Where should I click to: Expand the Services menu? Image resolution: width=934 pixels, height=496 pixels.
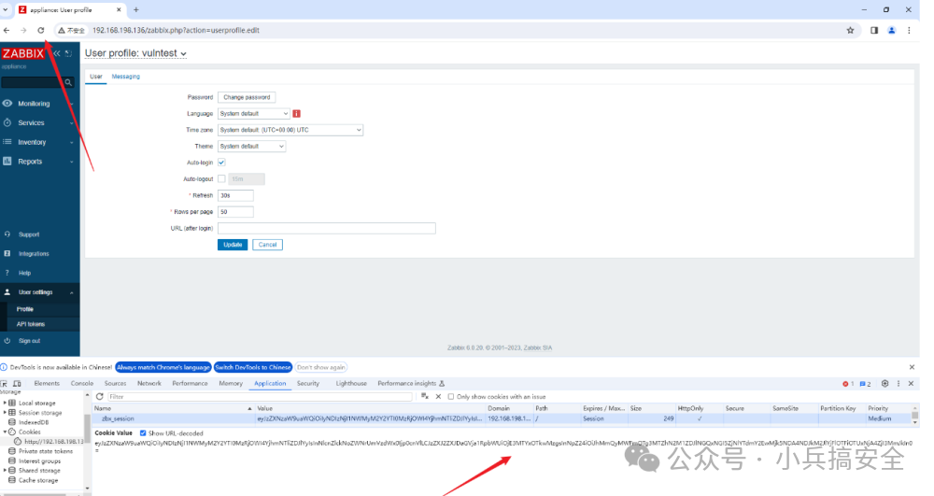(x=39, y=123)
